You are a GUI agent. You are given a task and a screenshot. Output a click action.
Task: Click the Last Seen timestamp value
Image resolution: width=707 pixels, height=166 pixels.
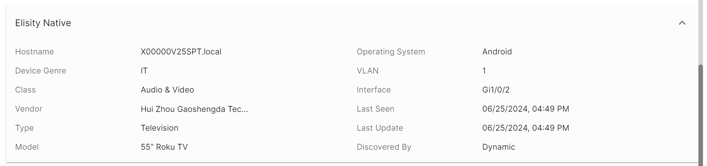(x=525, y=109)
